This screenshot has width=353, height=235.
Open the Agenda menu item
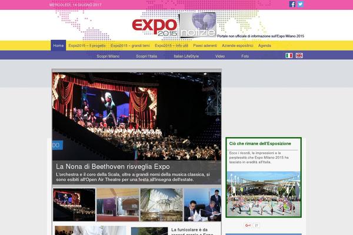265,46
